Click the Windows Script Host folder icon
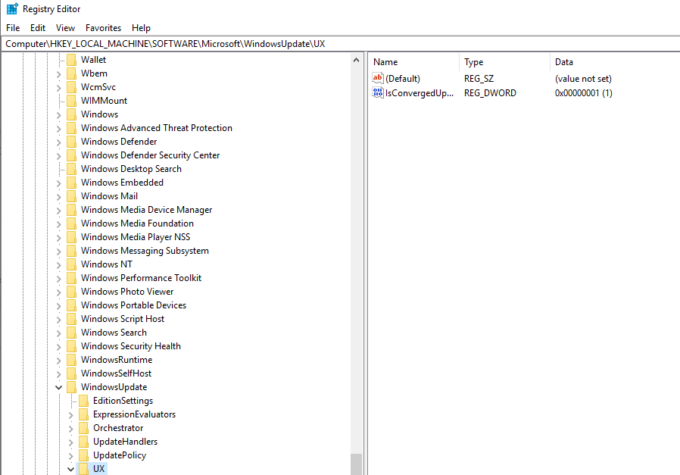This screenshot has width=680, height=475. pos(71,319)
